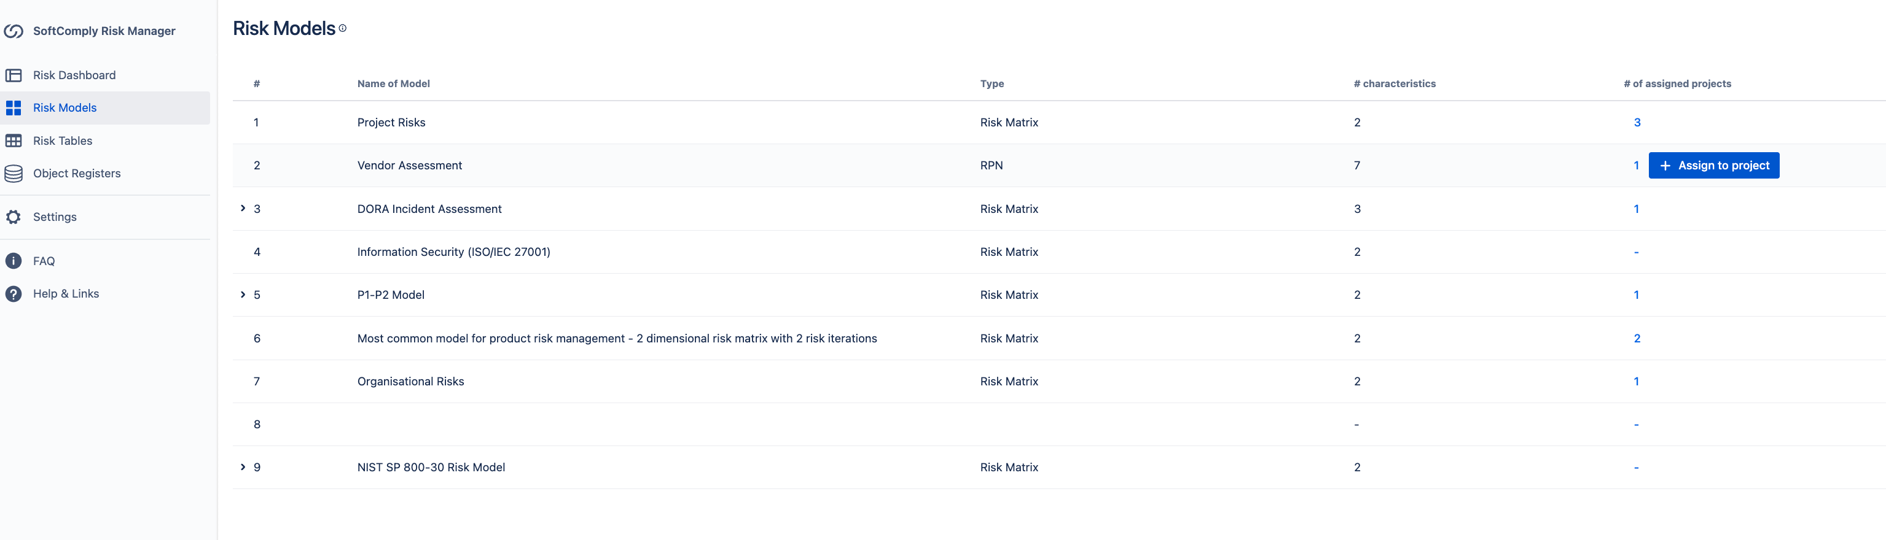The width and height of the screenshot is (1886, 540).
Task: Click info icon beside Risk Models title
Action: (343, 29)
